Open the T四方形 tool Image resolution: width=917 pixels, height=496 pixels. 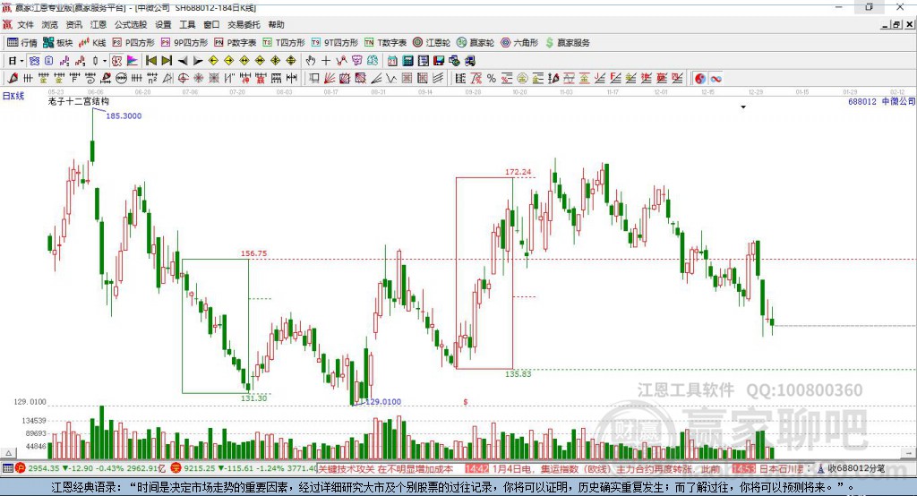coord(284,43)
